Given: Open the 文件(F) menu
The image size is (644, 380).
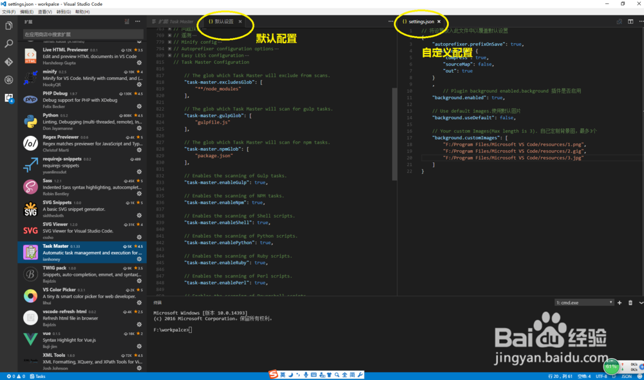Looking at the screenshot, I should coord(8,12).
